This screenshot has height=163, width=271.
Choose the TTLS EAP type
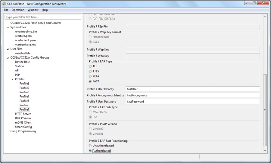pyautogui.click(x=90, y=71)
